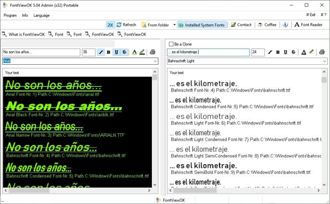
Task: Click the first 'FontViewOK' search link
Action: pyautogui.click(x=100, y=34)
